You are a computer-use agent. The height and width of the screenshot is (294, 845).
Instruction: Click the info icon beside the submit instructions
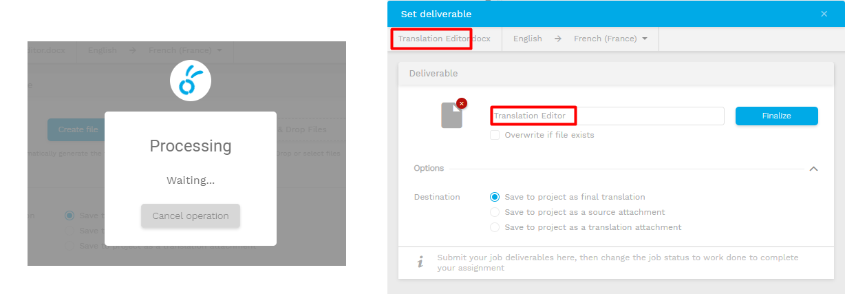tap(420, 262)
